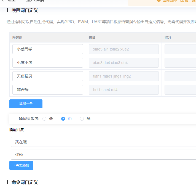Select the 中 sensitivity radio button

point(63,119)
